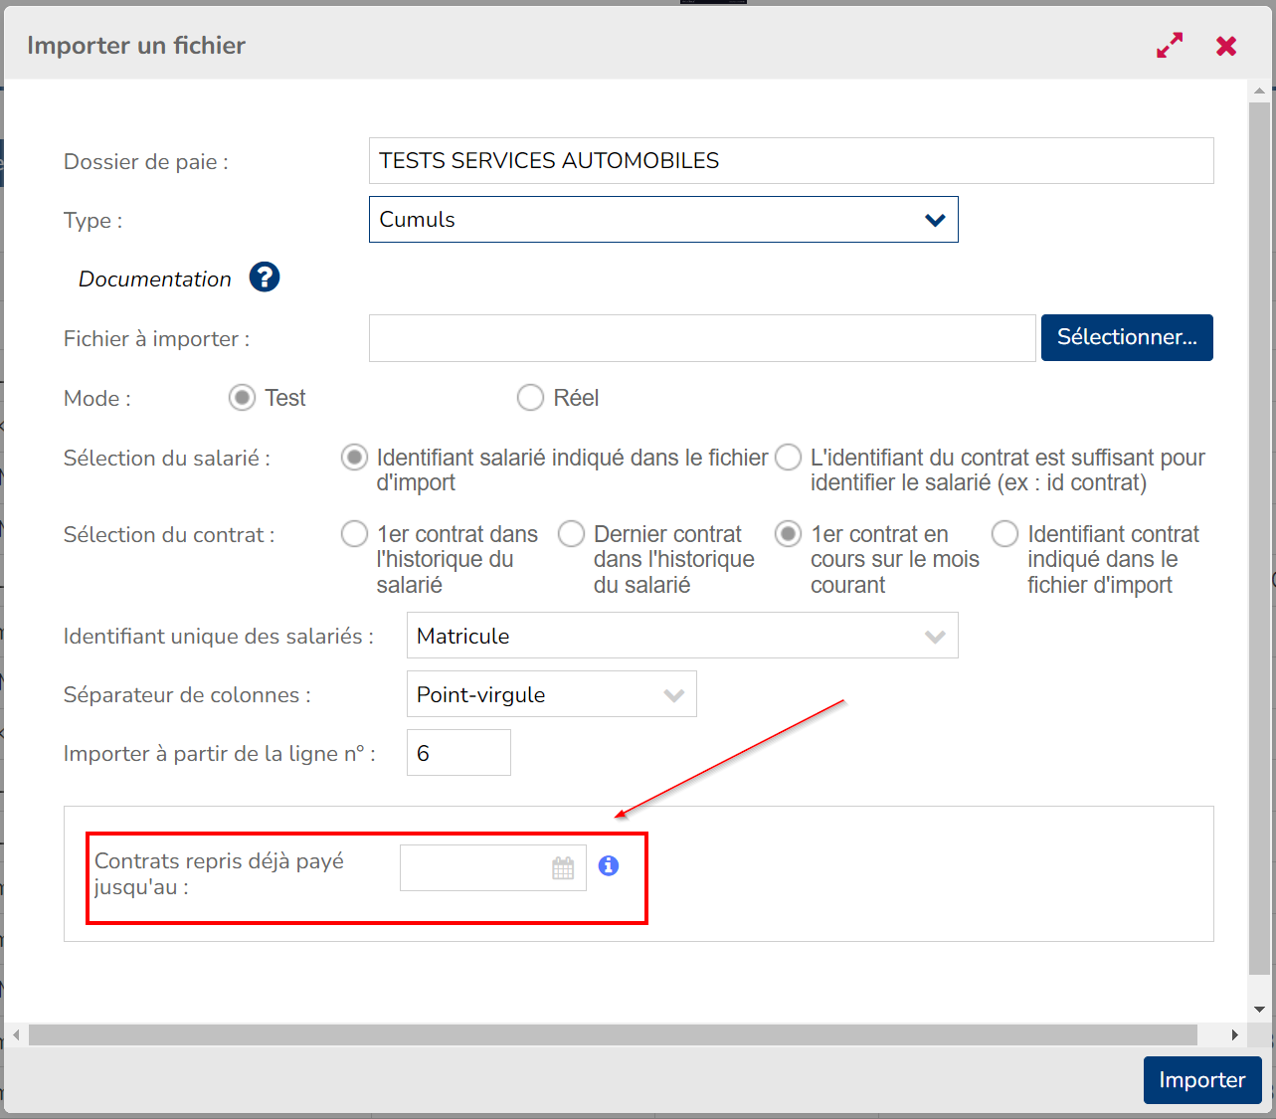The image size is (1276, 1119).
Task: Click the Documentation help question mark icon
Action: [x=265, y=278]
